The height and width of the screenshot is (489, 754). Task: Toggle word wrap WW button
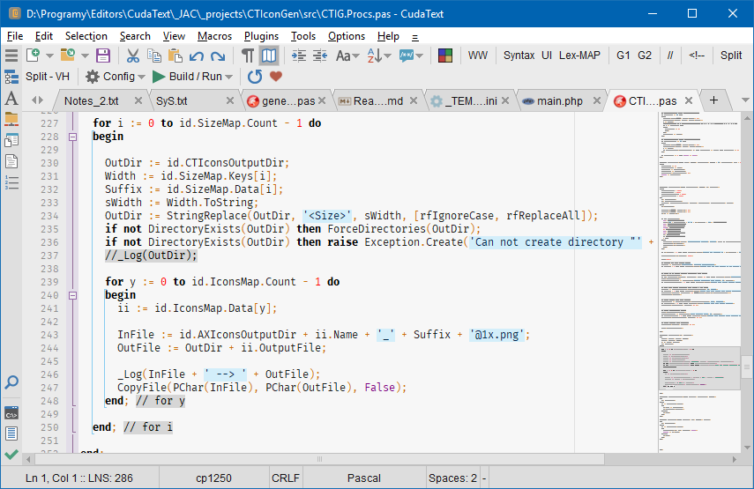[x=477, y=56]
